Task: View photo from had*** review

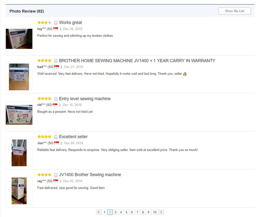Action: (19, 77)
